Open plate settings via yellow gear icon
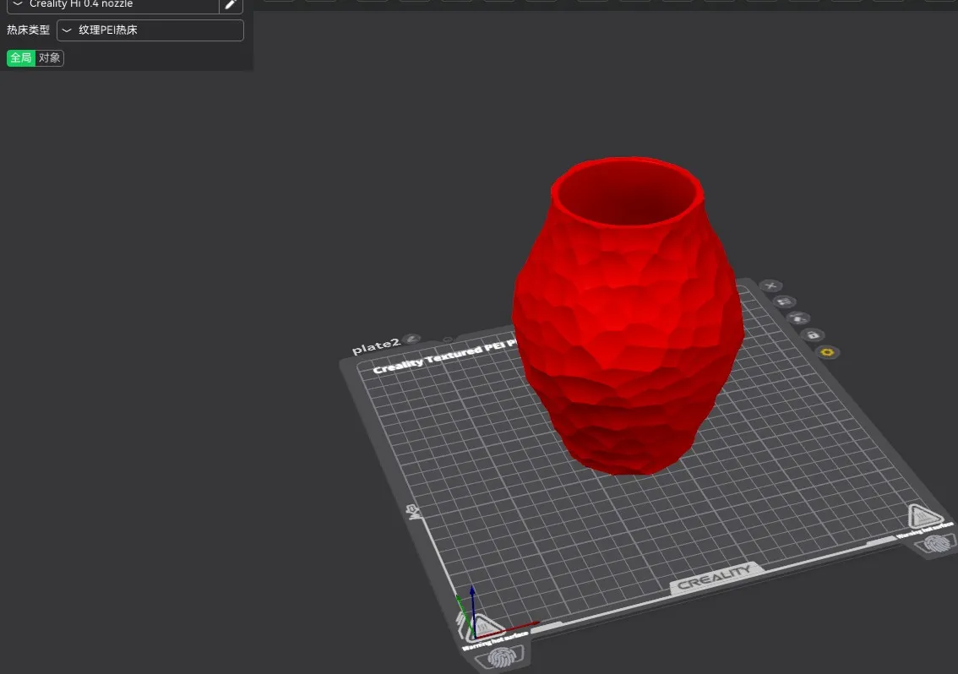Screen dimensions: 958x674 click(x=827, y=351)
